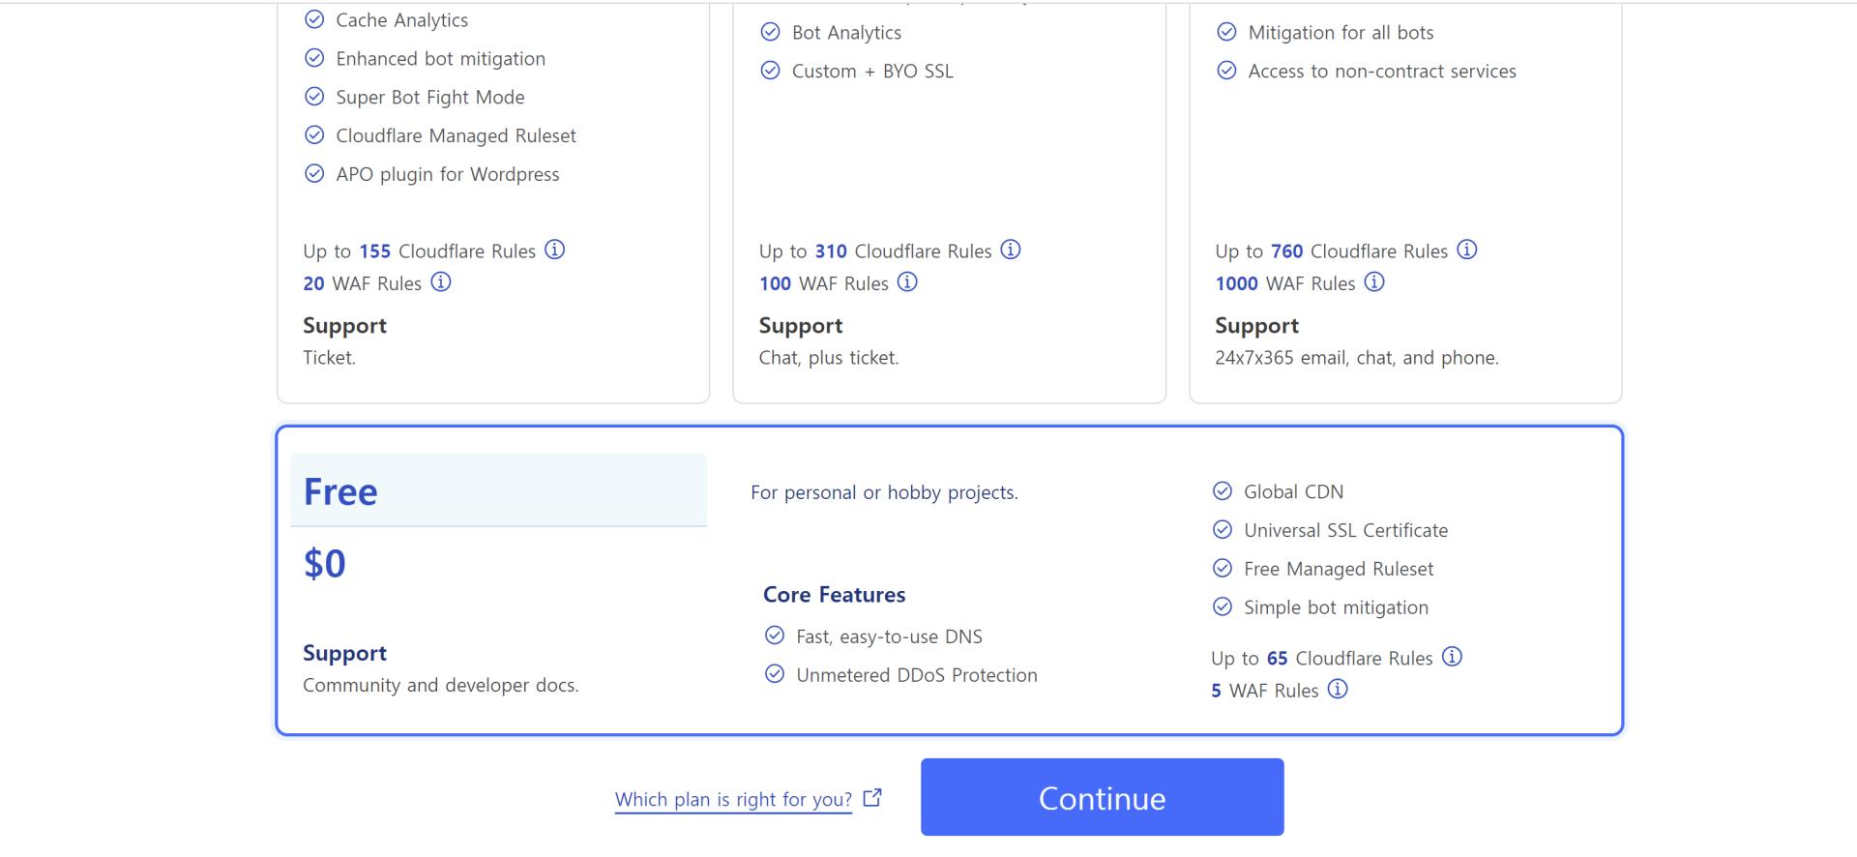The image size is (1857, 857).
Task: Click the $0 price in Free plan
Action: pos(325,563)
